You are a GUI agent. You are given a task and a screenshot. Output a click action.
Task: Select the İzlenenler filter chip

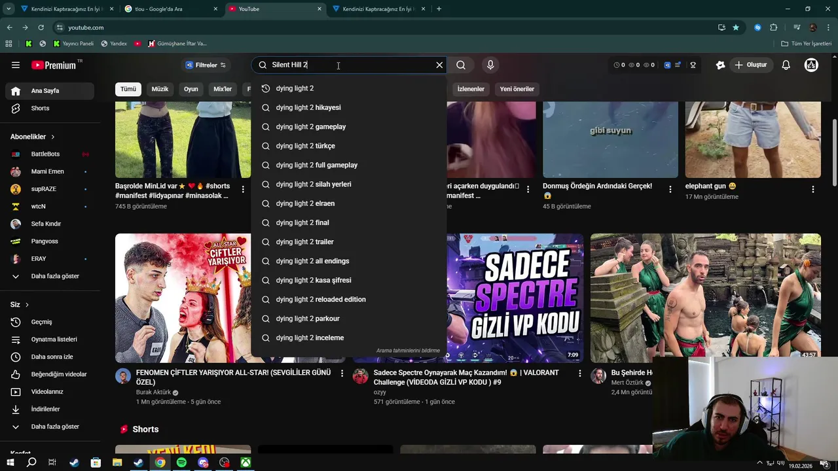[x=471, y=89]
